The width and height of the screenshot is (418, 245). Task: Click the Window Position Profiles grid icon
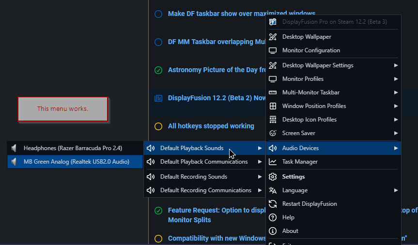(273, 106)
